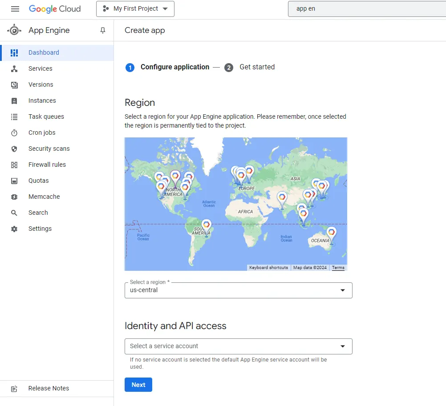Click the Settings gear icon
Image resolution: width=446 pixels, height=406 pixels.
tap(14, 229)
